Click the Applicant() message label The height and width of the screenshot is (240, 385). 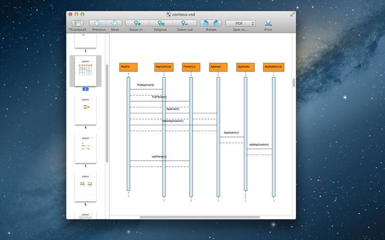[x=173, y=109]
